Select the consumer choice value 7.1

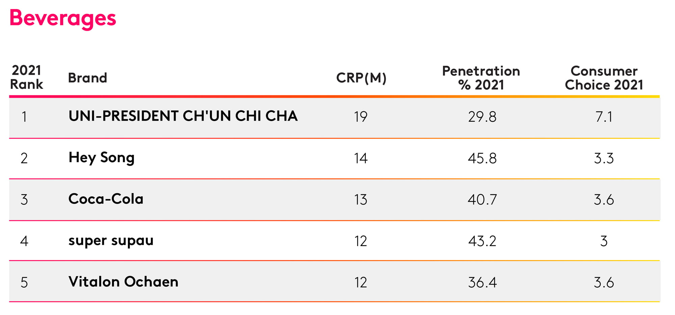point(604,117)
